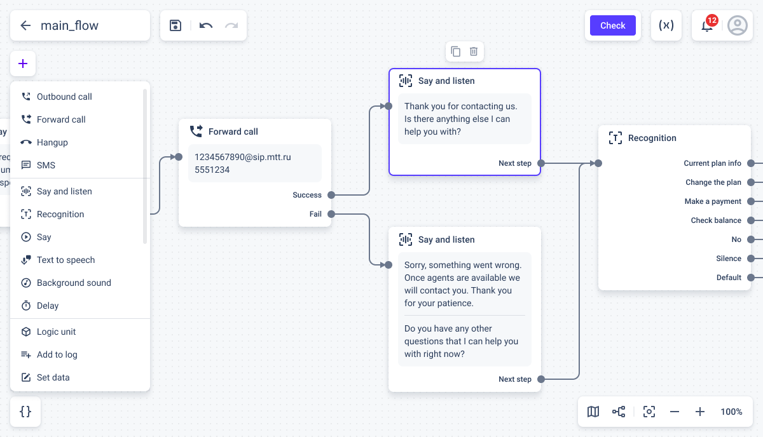Duplicate the selected Say and listen block
763x437 pixels.
(x=455, y=51)
